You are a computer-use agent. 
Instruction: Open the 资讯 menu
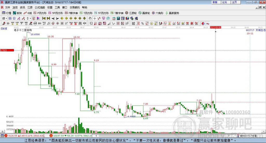[22, 8]
